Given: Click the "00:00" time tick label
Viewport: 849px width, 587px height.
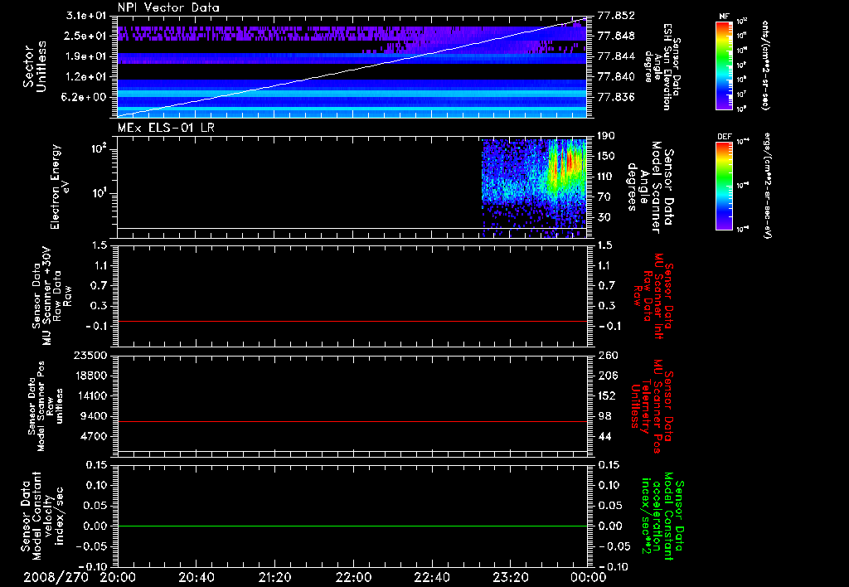Looking at the screenshot, I should (x=589, y=577).
